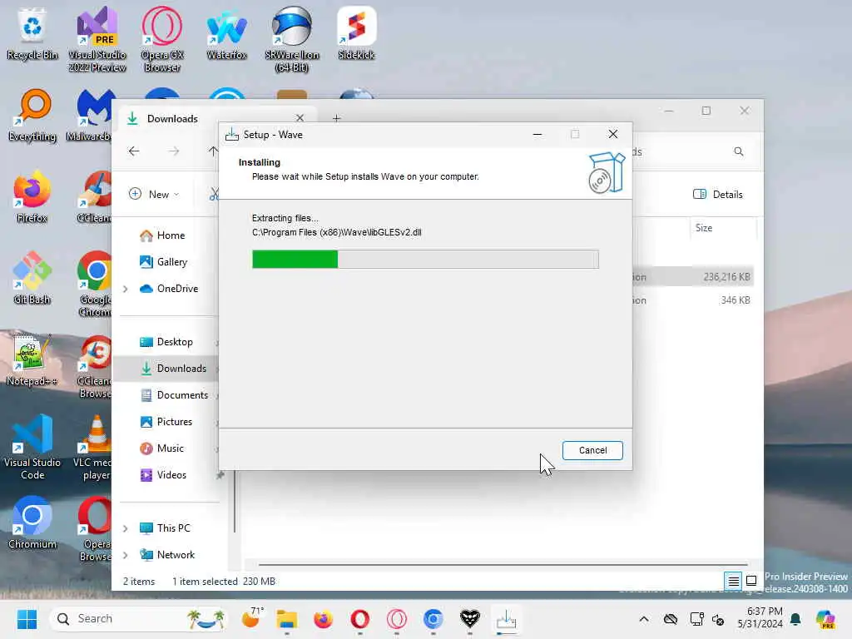Open Google Chrome desktop shortcut
Viewport: 852px width, 639px height.
tap(95, 285)
